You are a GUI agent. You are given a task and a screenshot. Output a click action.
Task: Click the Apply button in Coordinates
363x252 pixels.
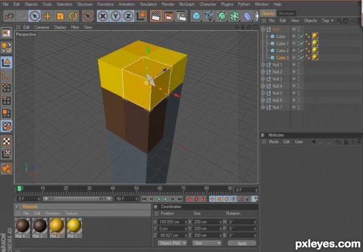tap(242, 244)
